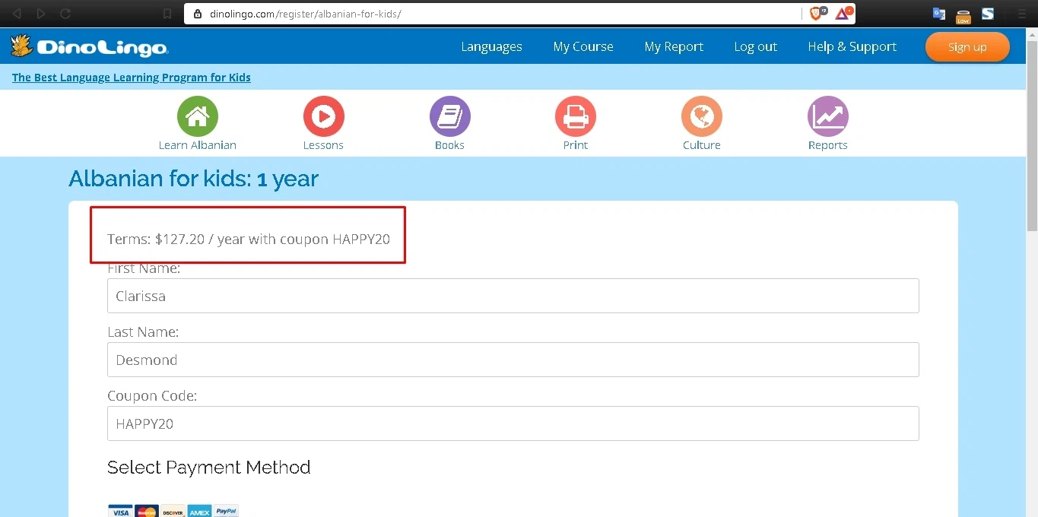Select the MasterCard payment icon
The width and height of the screenshot is (1038, 517).
[x=146, y=511]
